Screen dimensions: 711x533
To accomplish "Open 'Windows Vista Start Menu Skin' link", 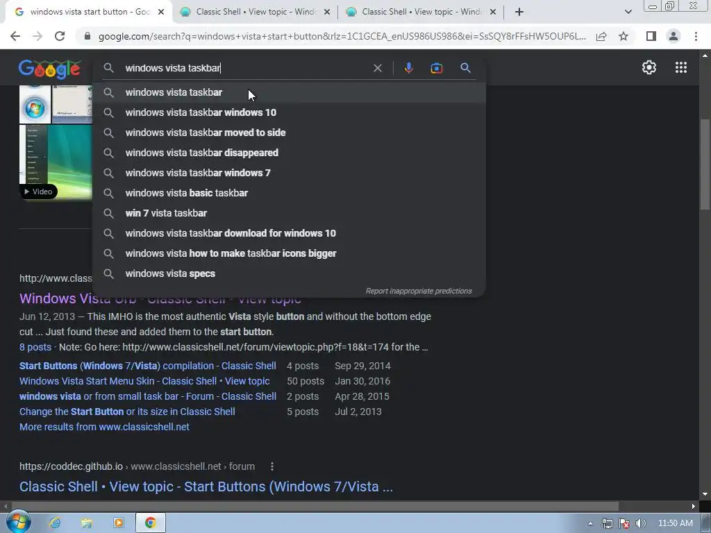I will pos(144,381).
